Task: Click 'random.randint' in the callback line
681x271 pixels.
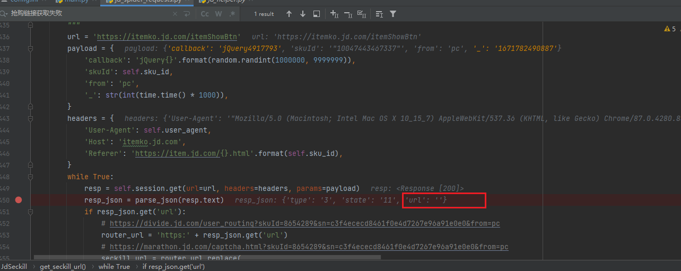Action: (x=241, y=60)
